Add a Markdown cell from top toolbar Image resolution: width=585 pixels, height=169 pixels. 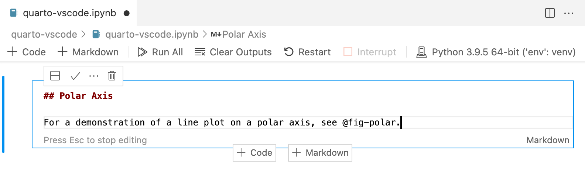(88, 52)
